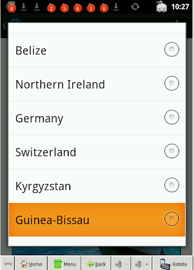Pick the Switzerland radio button
Image resolution: width=194 pixels, height=270 pixels.
click(172, 151)
